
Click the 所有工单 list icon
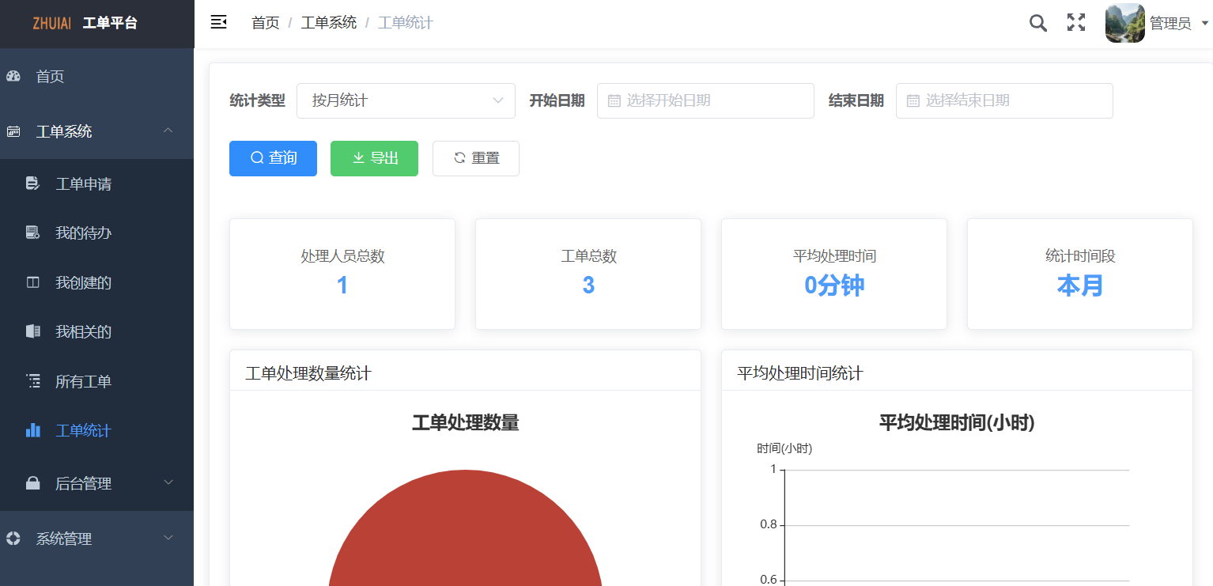coord(32,380)
